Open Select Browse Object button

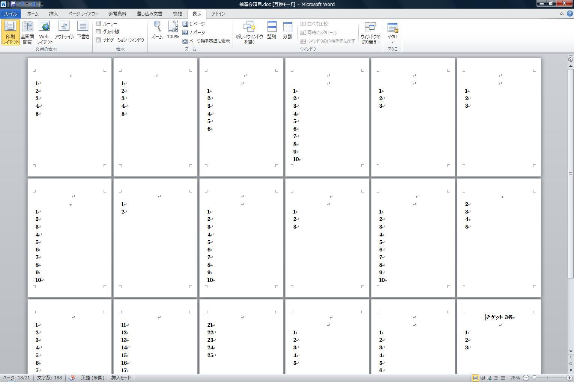point(571,364)
